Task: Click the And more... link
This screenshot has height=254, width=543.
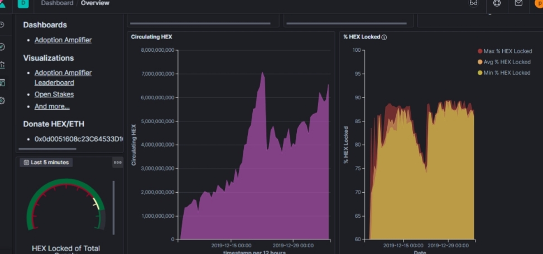Action: [52, 106]
